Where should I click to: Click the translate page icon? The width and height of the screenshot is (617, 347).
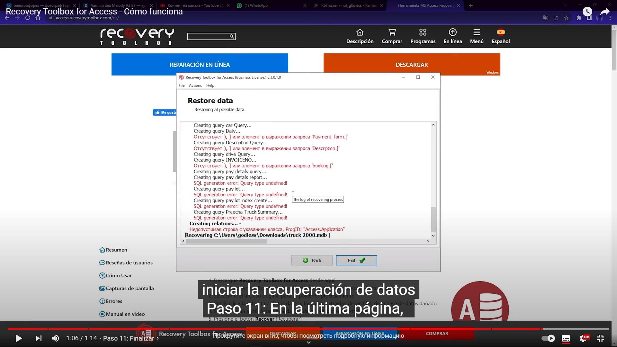point(545,18)
